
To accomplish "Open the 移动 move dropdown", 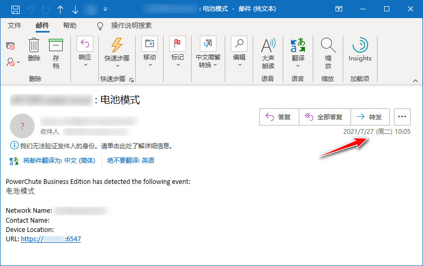I will pyautogui.click(x=150, y=51).
